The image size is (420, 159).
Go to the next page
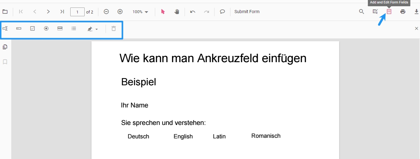point(48,12)
